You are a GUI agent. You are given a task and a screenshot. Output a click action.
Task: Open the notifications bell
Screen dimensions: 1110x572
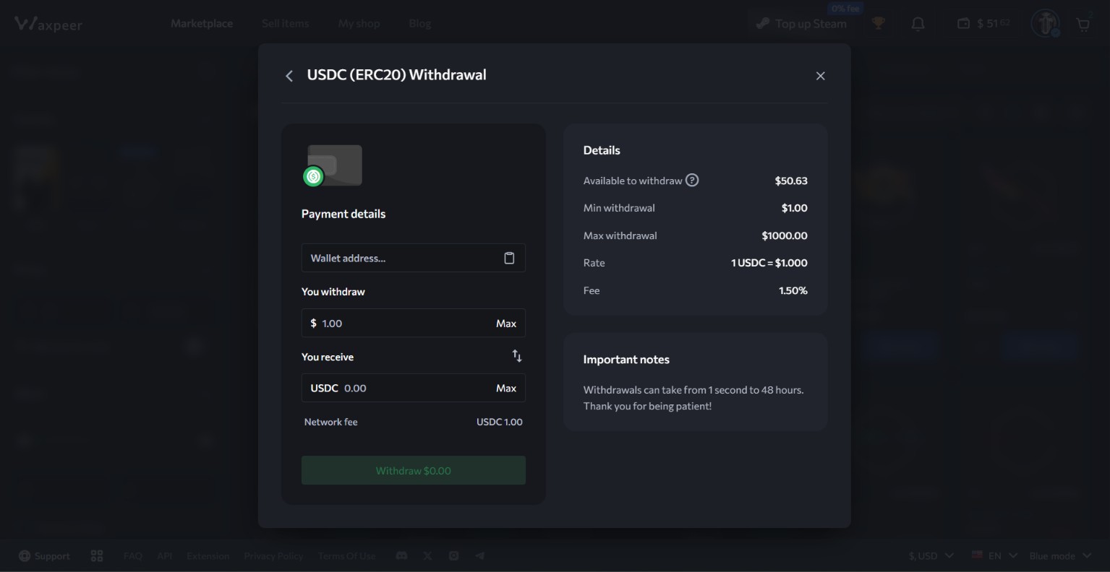tap(918, 24)
